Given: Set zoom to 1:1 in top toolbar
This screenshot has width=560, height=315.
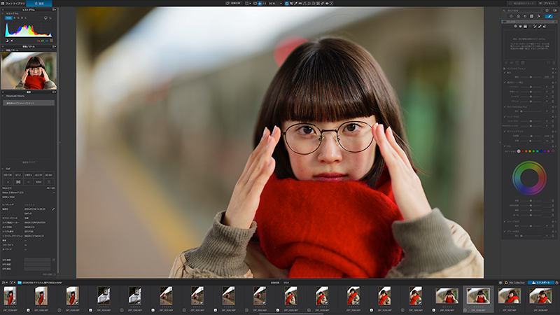Looking at the screenshot, I should point(265,3).
